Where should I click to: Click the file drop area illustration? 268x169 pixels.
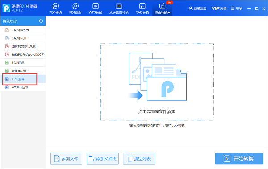click(x=157, y=77)
